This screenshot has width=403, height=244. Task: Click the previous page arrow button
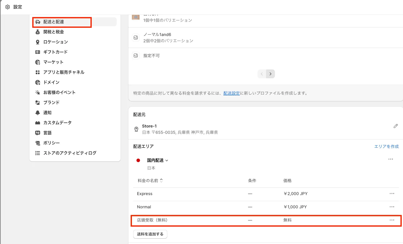(x=262, y=74)
